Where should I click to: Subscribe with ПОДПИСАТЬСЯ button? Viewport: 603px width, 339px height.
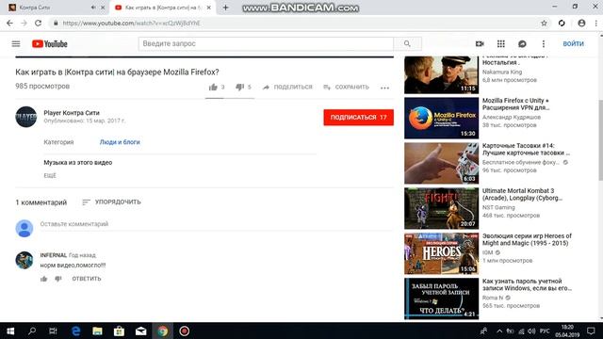(x=358, y=117)
